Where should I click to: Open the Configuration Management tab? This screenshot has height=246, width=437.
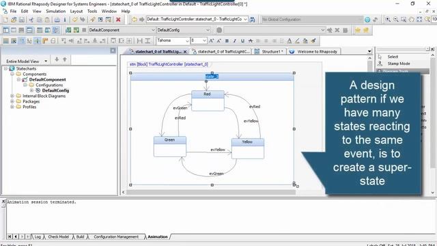tap(116, 236)
